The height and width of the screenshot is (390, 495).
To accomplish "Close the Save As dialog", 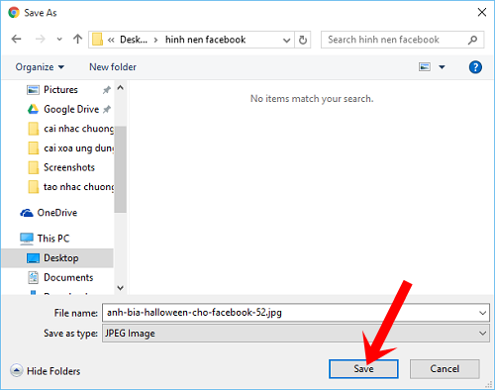I will click(482, 13).
